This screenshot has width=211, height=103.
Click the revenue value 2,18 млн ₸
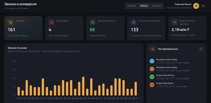pos(180,30)
